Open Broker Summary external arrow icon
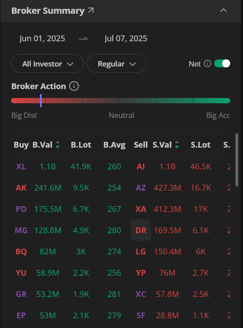Image resolution: width=243 pixels, height=328 pixels. click(x=91, y=10)
